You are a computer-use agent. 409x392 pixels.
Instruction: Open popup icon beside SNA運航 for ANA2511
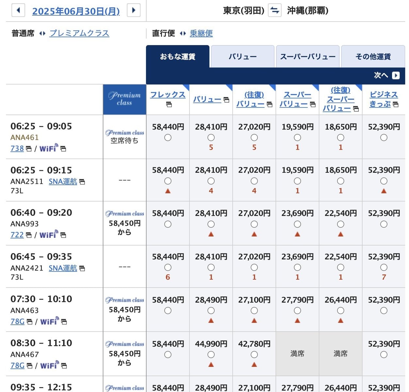pyautogui.click(x=82, y=182)
